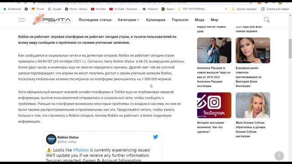Click the Ангелина Реуцкая thumbnail image
Viewport: 292px width, 164px height.
[x=214, y=51]
